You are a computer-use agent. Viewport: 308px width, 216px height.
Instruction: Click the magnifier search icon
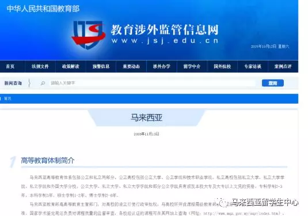[x=43, y=83]
